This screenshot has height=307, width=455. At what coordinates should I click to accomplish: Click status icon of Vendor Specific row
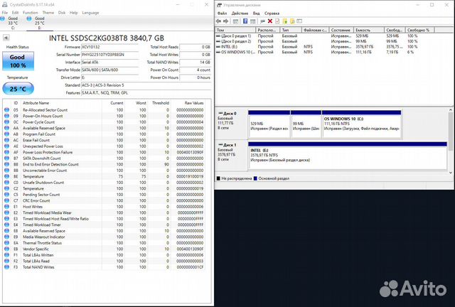point(6,249)
